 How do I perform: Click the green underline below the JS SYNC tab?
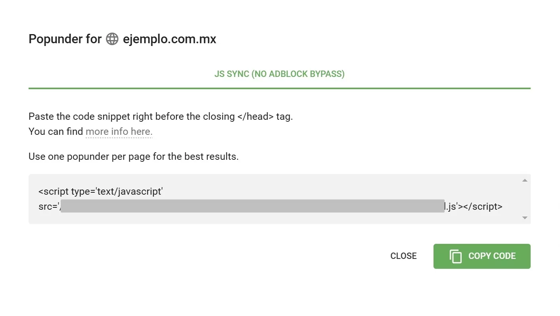click(x=279, y=88)
